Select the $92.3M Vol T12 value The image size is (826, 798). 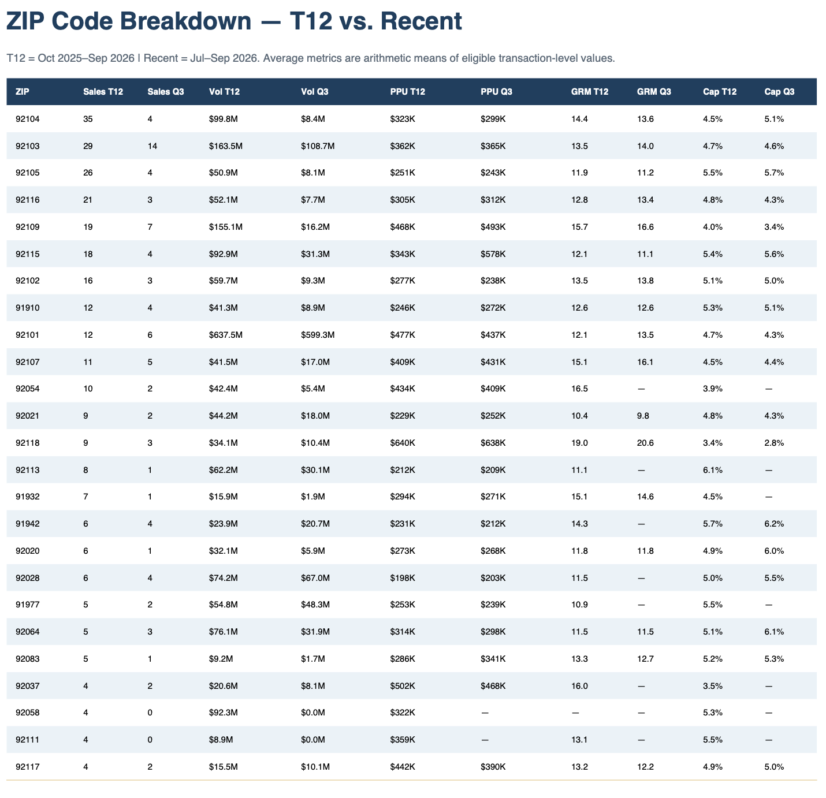224,713
